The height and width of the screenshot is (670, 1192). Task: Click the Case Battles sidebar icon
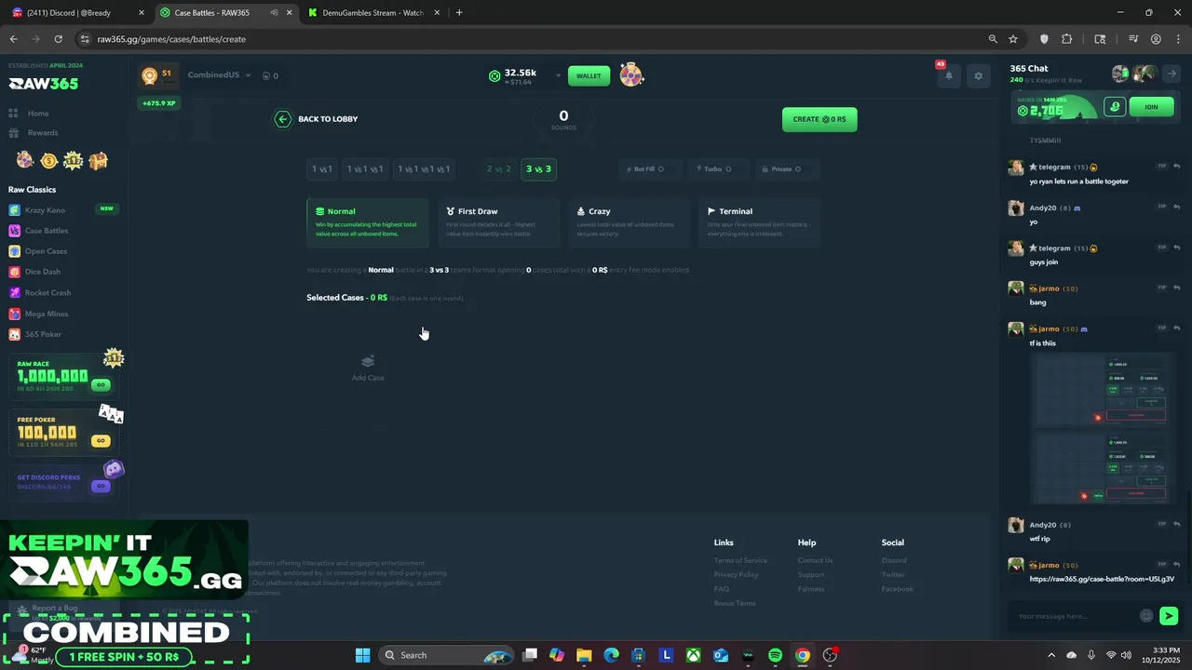coord(14,231)
